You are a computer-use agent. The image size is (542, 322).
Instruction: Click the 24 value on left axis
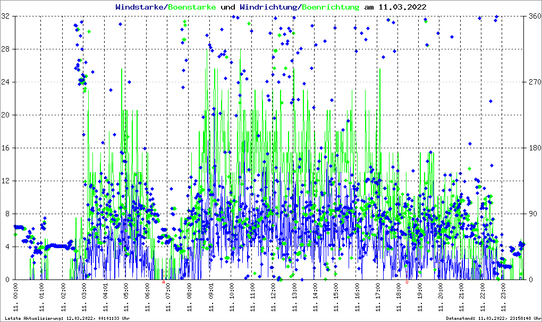click(6, 82)
